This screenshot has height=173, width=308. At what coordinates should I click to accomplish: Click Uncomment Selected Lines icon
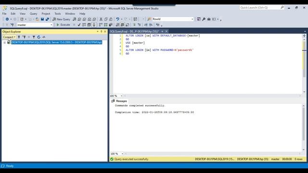click(139, 25)
